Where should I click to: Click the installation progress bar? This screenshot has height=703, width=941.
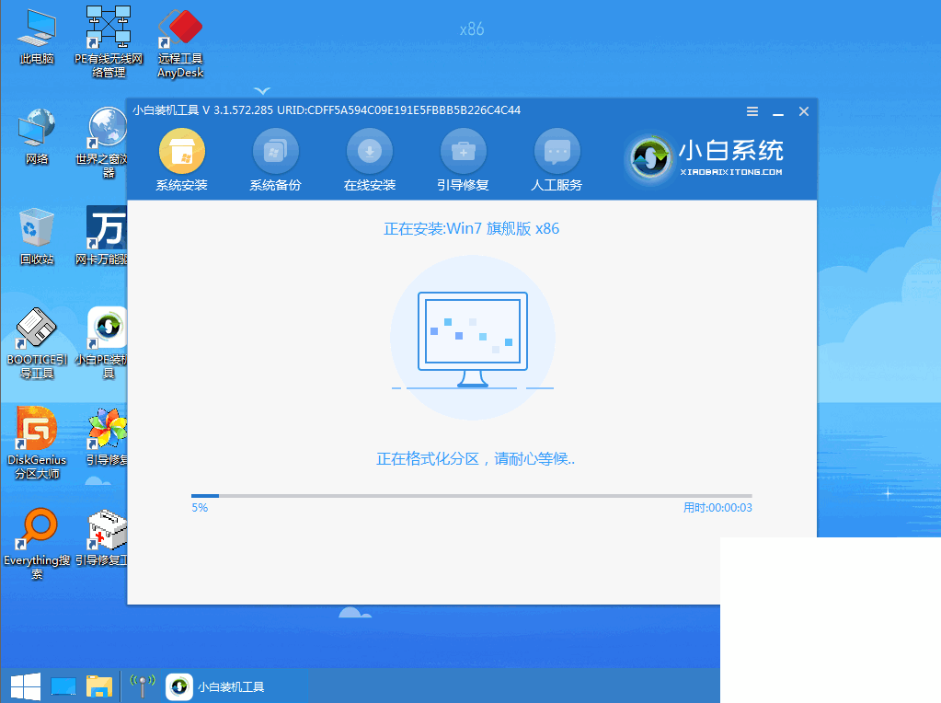[472, 496]
